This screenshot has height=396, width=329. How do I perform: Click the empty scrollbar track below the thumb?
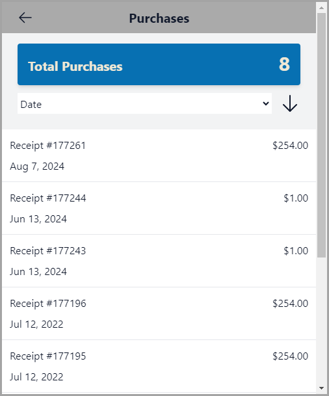(321, 320)
